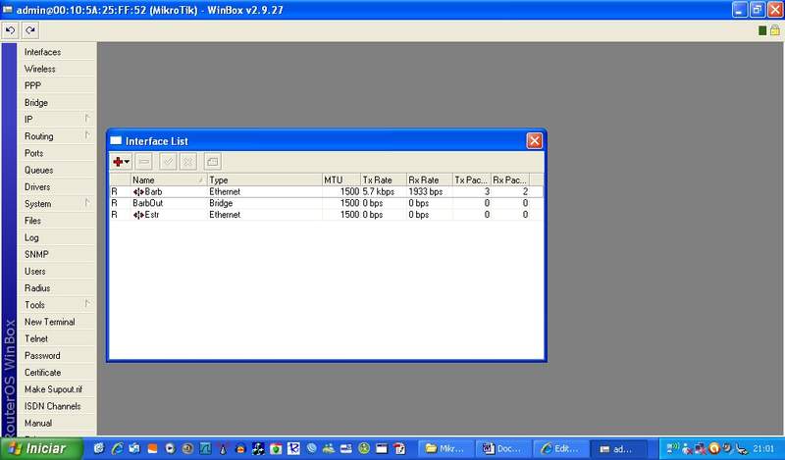
Task: Expand the Routing submenu arrow
Action: (x=87, y=135)
